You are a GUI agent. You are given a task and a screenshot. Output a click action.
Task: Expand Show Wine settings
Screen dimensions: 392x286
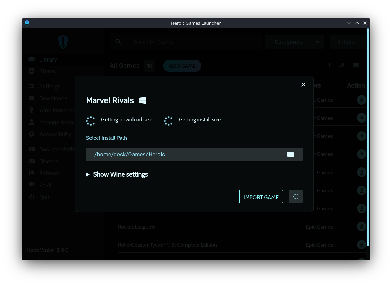click(117, 174)
